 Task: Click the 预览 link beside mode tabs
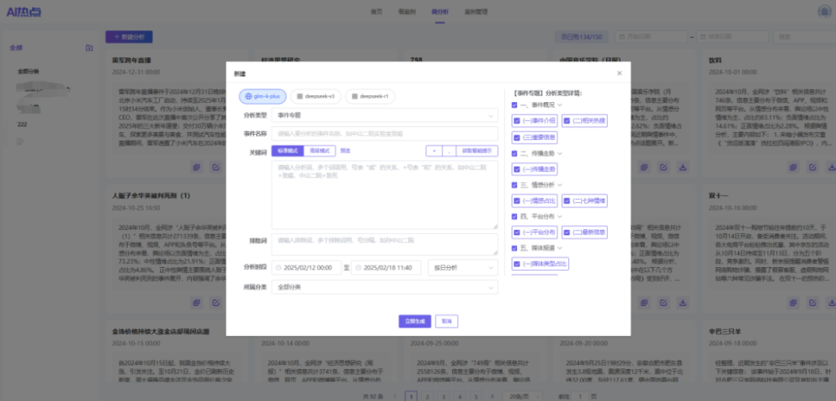pyautogui.click(x=345, y=151)
